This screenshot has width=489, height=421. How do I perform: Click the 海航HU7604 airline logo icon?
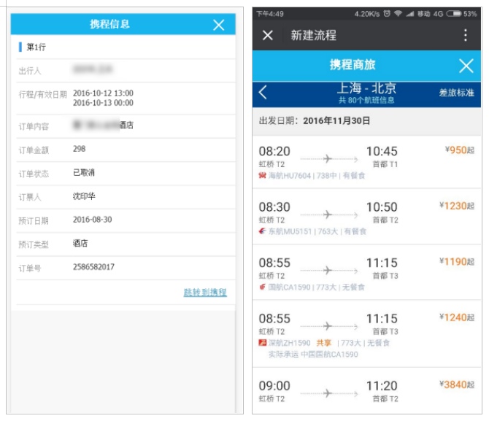click(x=262, y=176)
